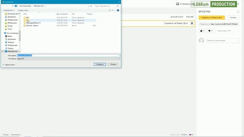This screenshot has height=137, width=244.
Task: Click the comment input box
Action: [223, 41]
